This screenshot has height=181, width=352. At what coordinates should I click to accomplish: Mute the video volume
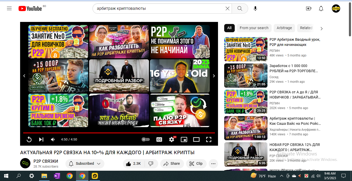53,139
